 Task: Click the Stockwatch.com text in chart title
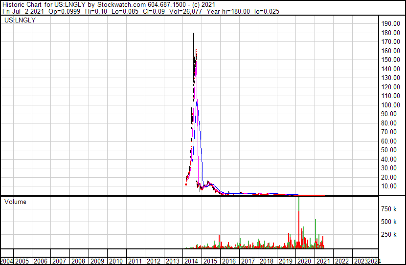[x=121, y=5]
